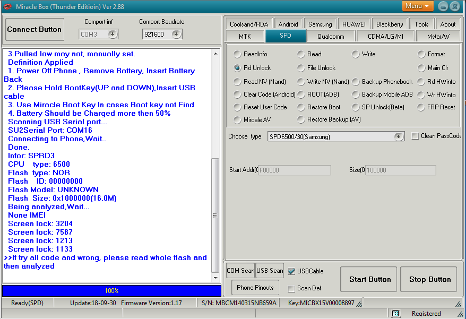Click the log scrollbar up arrow
Image resolution: width=466 pixels, height=319 pixels.
[215, 54]
